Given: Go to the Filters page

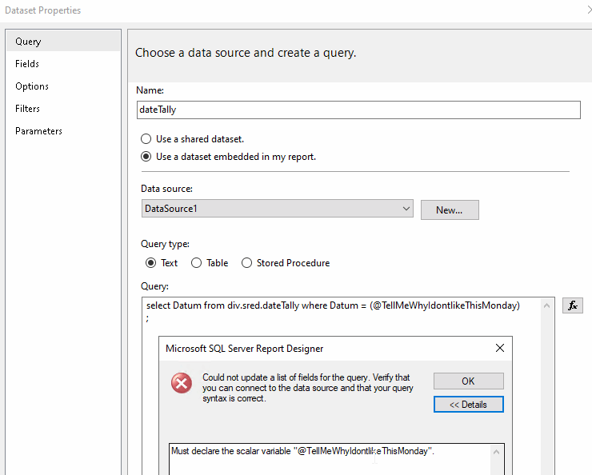Looking at the screenshot, I should (x=28, y=109).
